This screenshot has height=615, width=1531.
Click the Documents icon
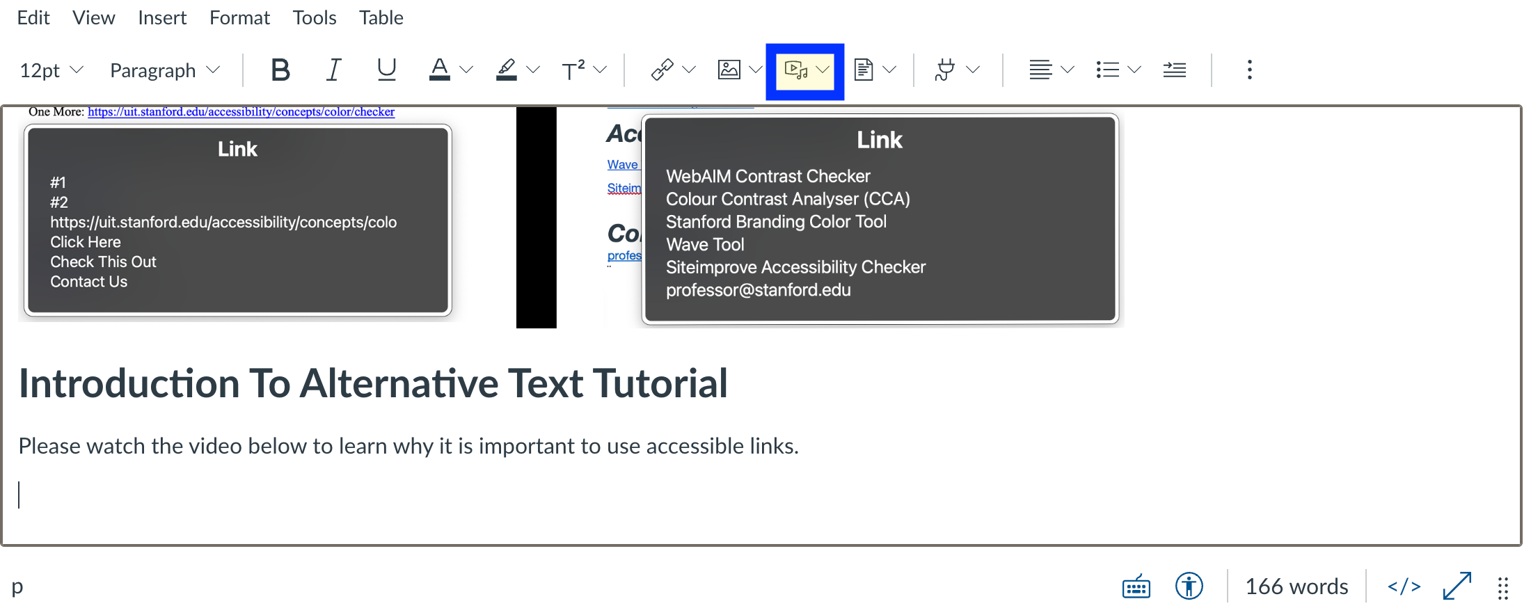863,70
